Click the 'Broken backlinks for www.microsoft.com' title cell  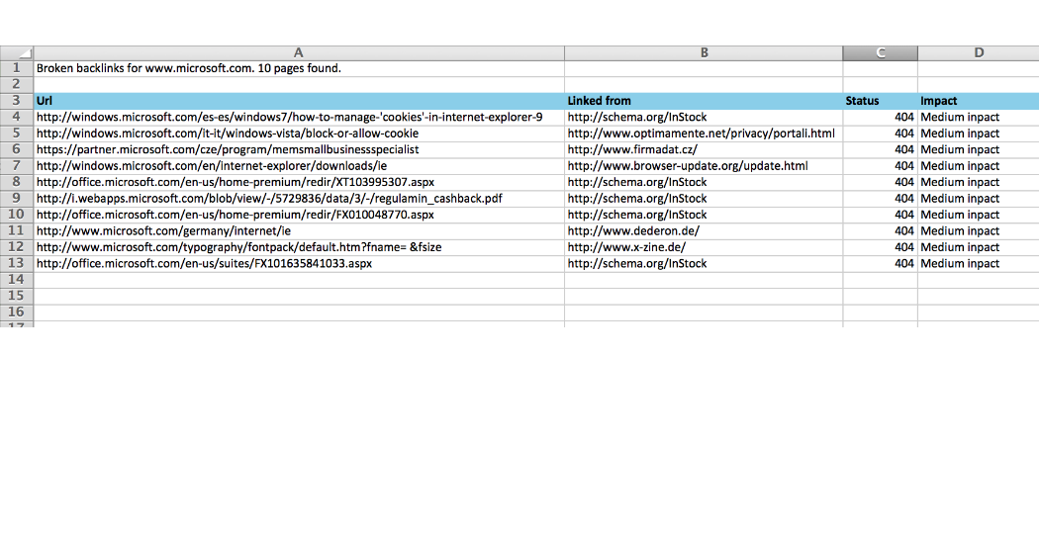click(299, 68)
